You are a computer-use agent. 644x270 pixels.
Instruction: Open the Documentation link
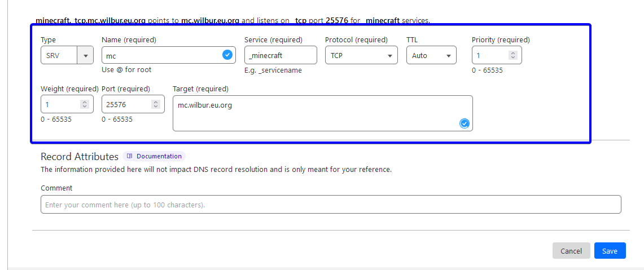pyautogui.click(x=154, y=156)
